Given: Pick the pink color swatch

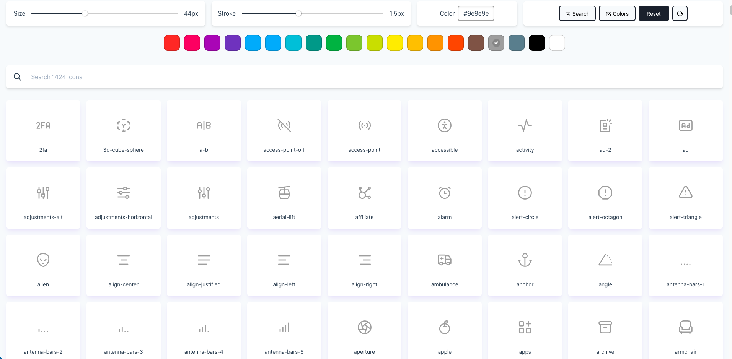Looking at the screenshot, I should pos(192,43).
